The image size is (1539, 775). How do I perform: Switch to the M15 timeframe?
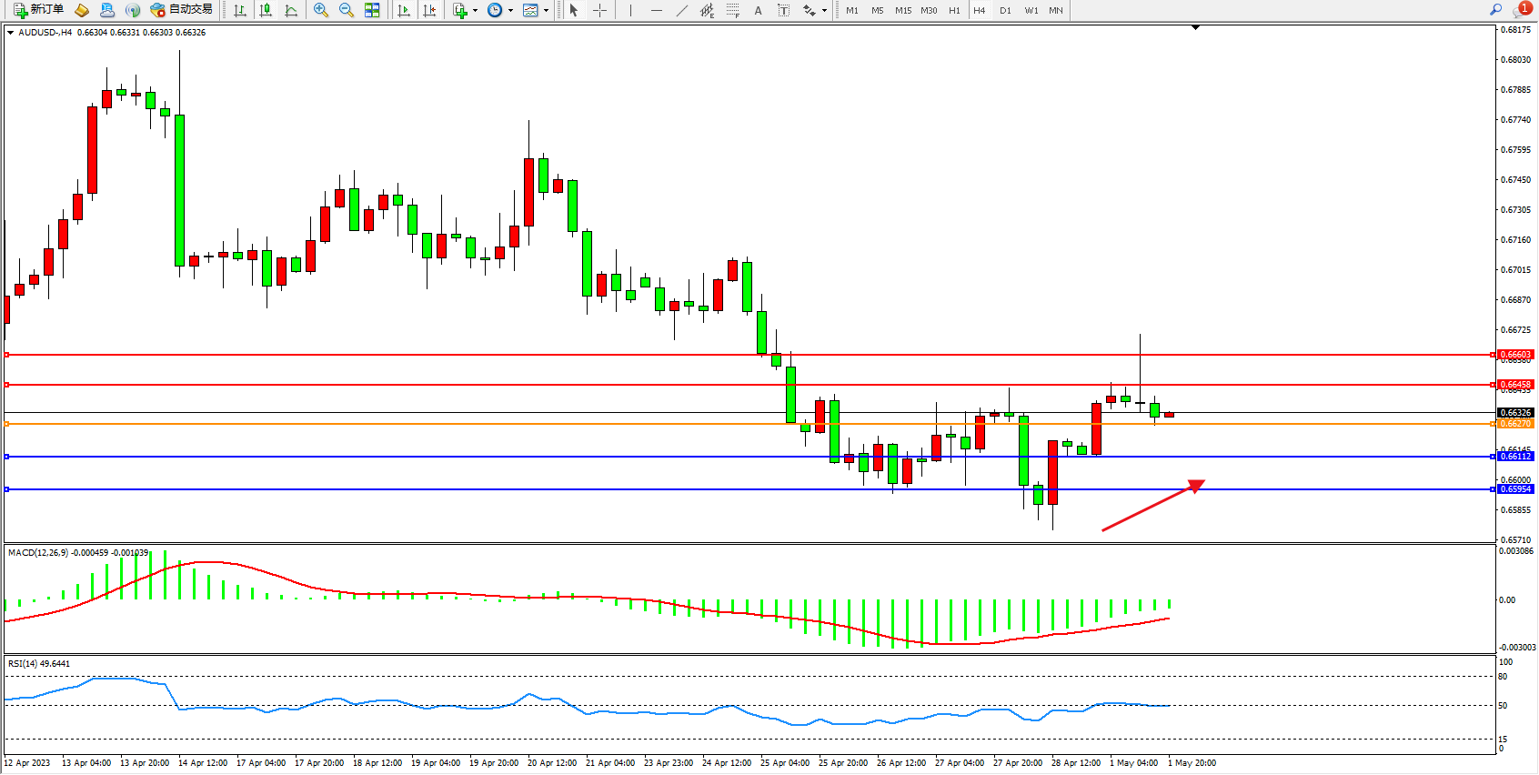click(902, 10)
